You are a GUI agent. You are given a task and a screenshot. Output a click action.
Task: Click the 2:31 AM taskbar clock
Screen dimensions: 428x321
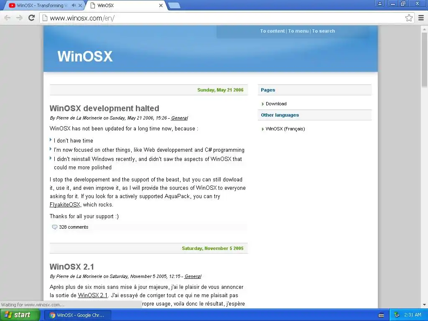413,315
